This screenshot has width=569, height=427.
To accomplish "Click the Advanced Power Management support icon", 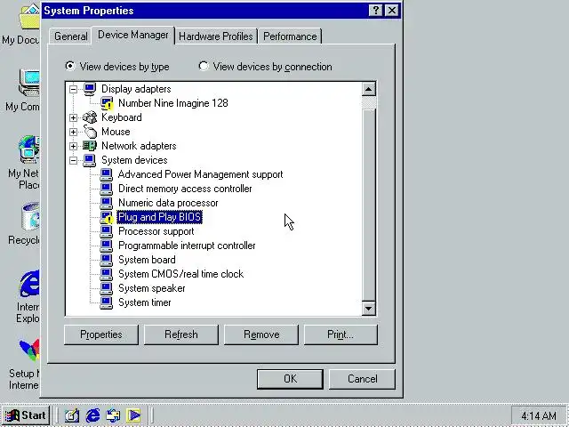I will (107, 174).
